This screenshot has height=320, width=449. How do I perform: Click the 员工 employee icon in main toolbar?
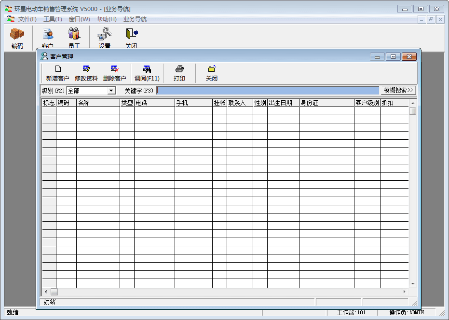74,35
